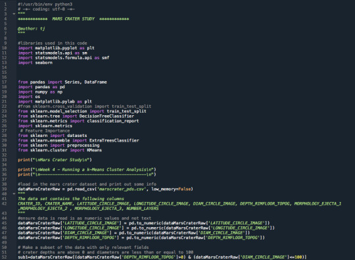
Task: Click the dashed separator print statement on line 36
Action: click(87, 174)
